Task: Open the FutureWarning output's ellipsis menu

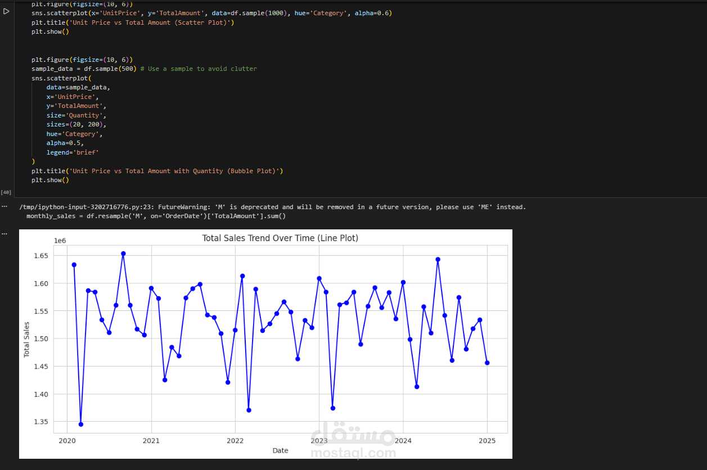Action: [4, 206]
